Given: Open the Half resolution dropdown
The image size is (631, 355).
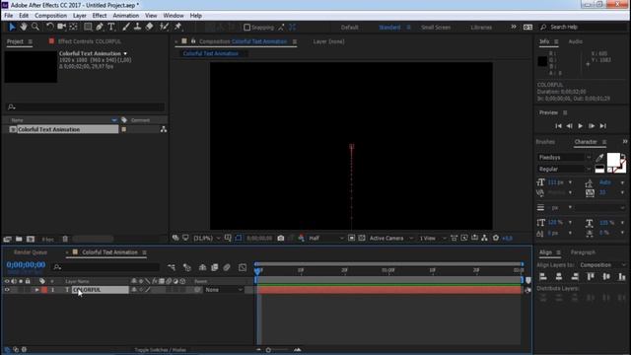Looking at the screenshot, I should [326, 239].
